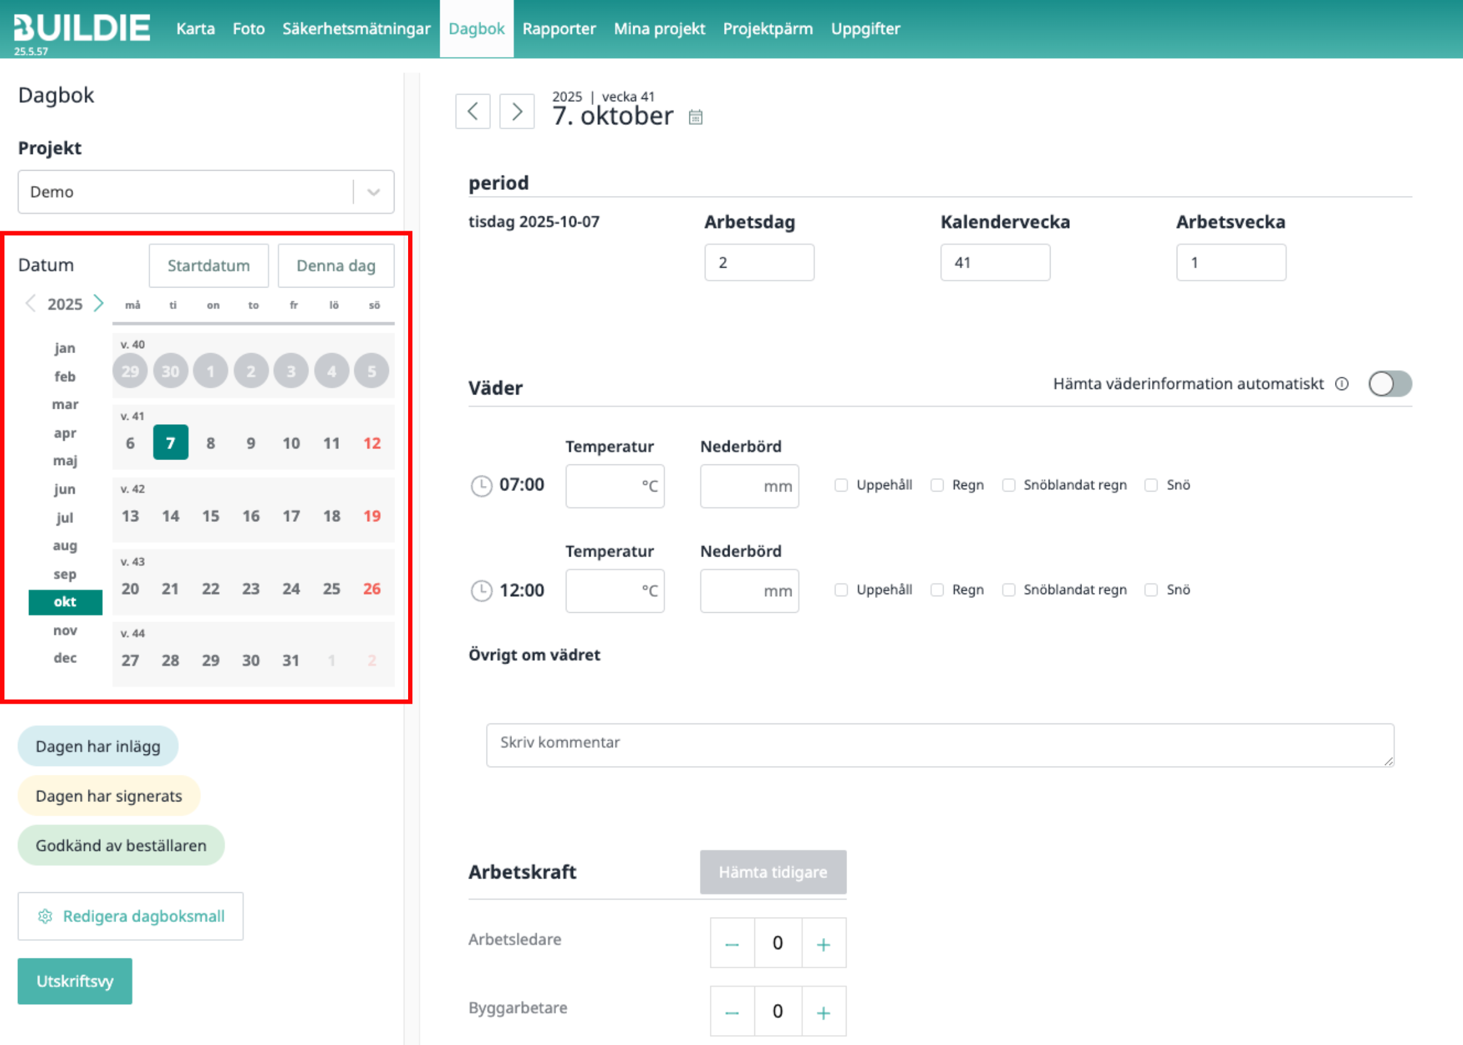The height and width of the screenshot is (1045, 1463).
Task: Click the Skriv kommentar weather text field
Action: click(939, 744)
